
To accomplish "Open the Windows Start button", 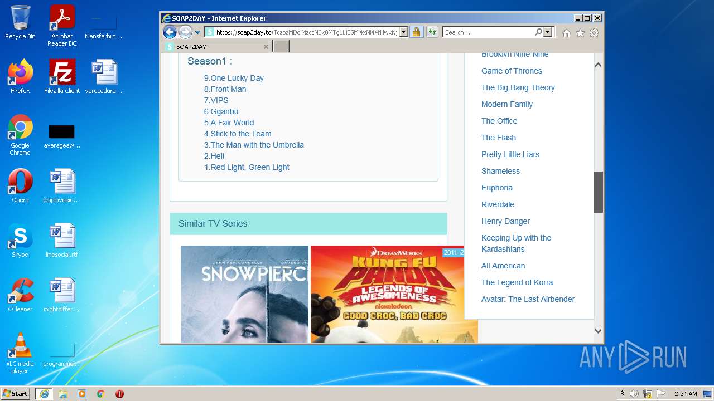I will [15, 394].
